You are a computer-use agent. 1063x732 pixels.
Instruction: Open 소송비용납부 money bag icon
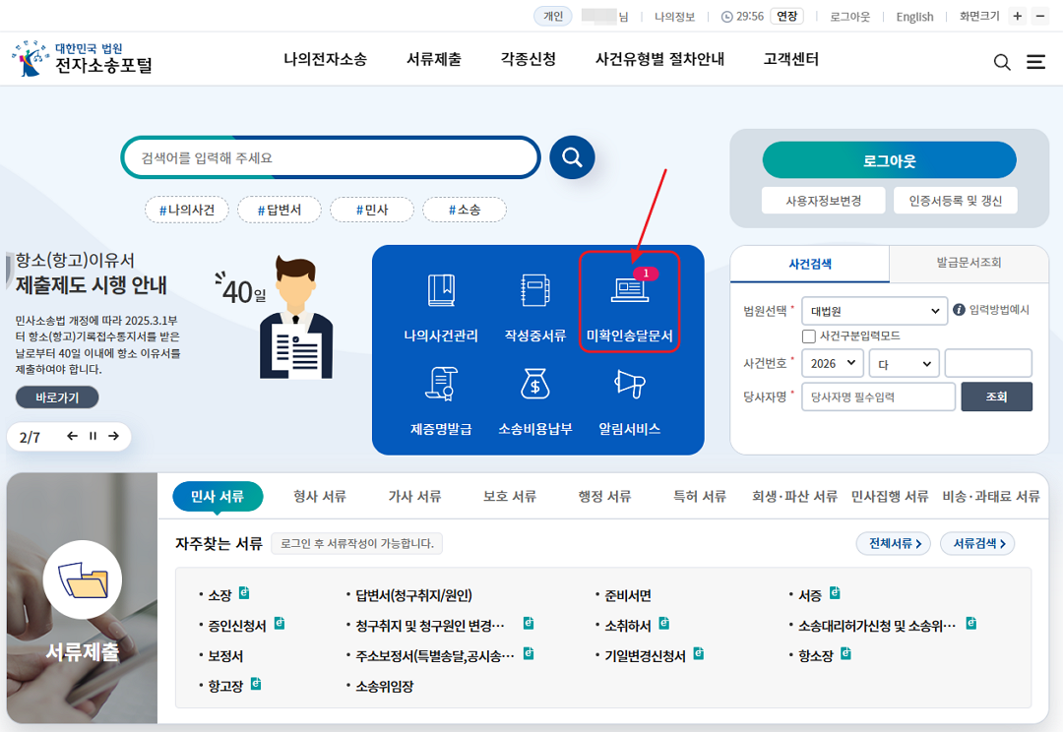(534, 384)
